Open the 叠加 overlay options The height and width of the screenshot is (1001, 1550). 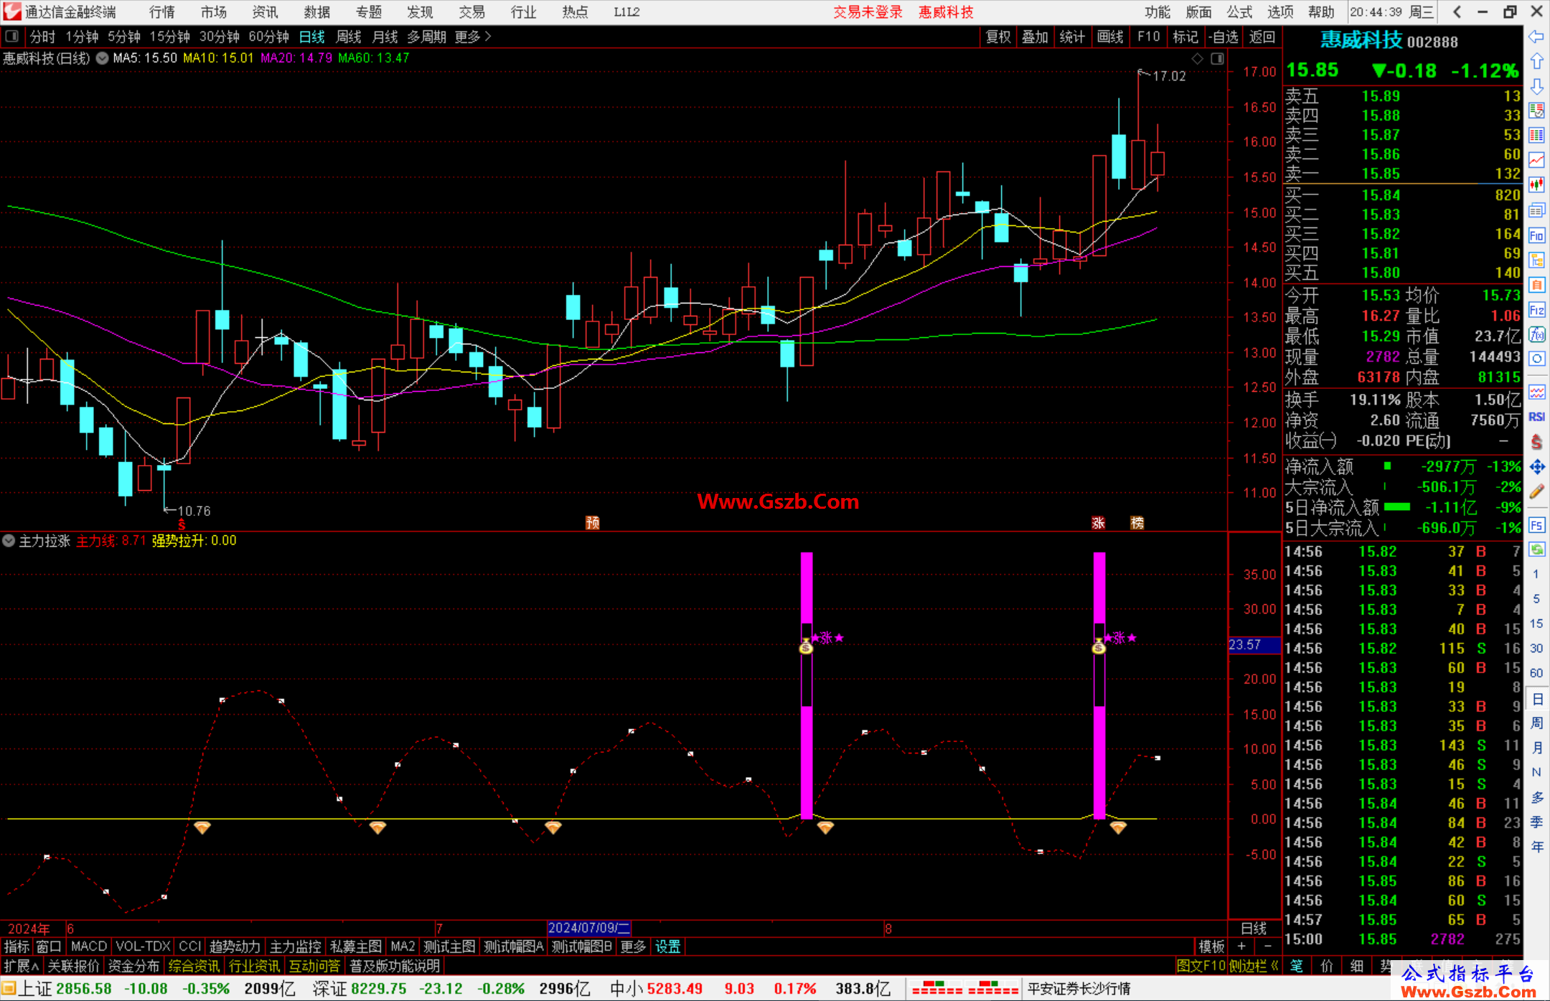pos(1035,37)
